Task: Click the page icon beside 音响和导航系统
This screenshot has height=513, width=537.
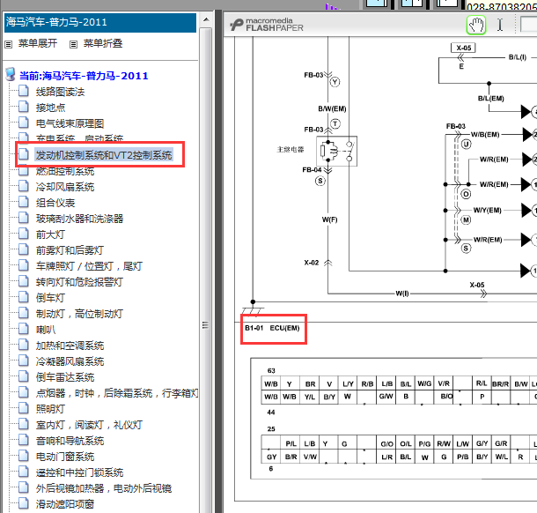Action: (x=23, y=440)
